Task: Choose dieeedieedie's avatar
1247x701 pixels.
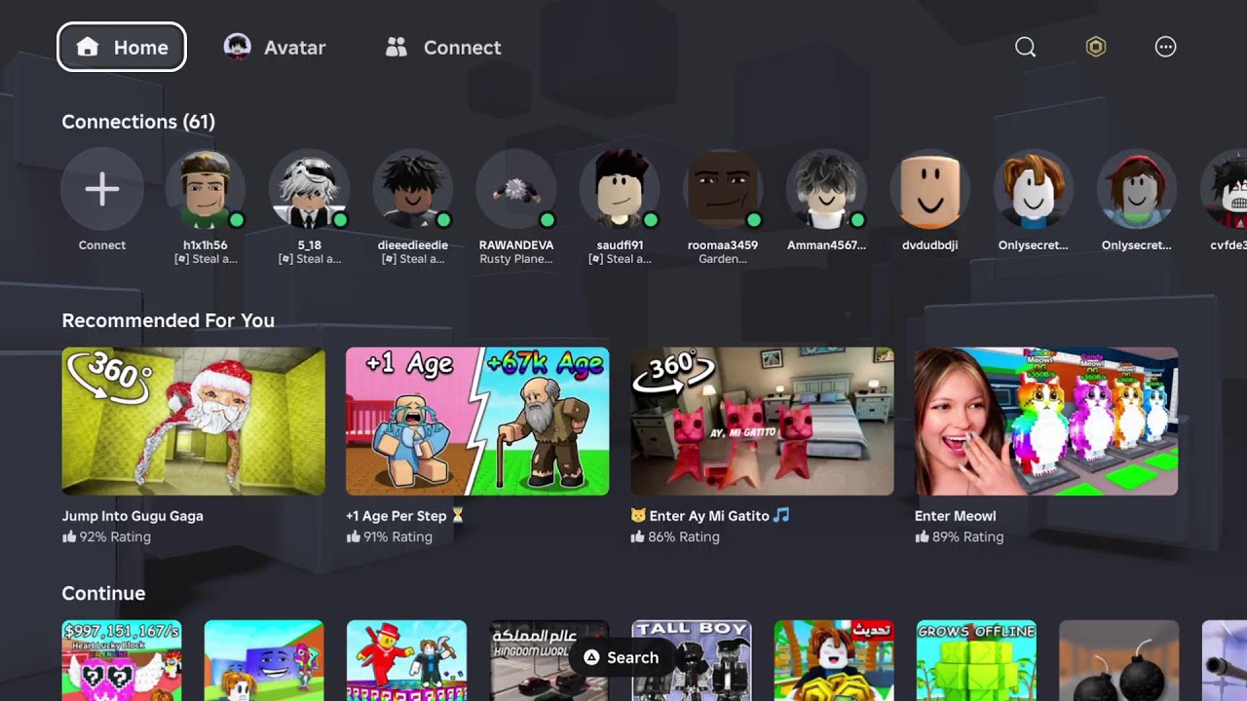Action: [x=413, y=189]
